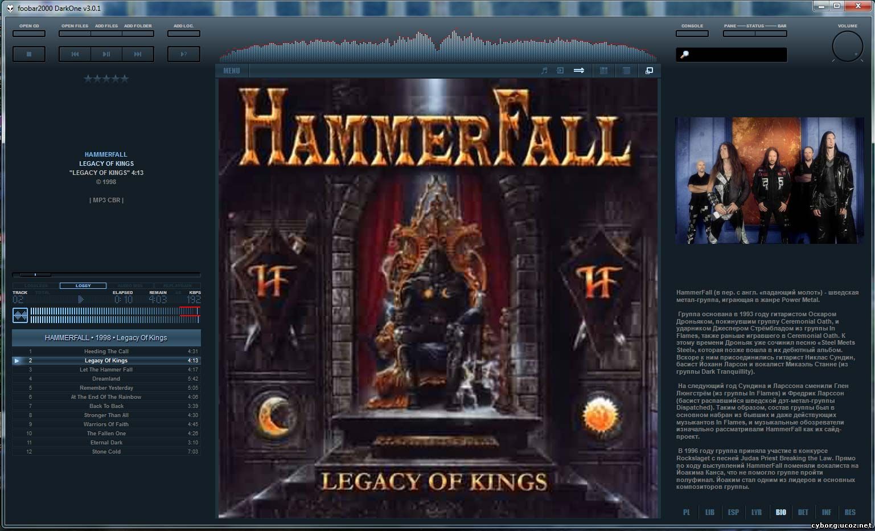Select track Stronger Than All
Viewport: 875px width, 531px height.
[106, 415]
